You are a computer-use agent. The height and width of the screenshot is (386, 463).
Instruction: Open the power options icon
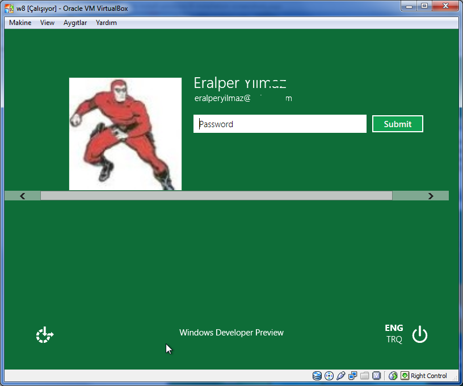pyautogui.click(x=420, y=334)
